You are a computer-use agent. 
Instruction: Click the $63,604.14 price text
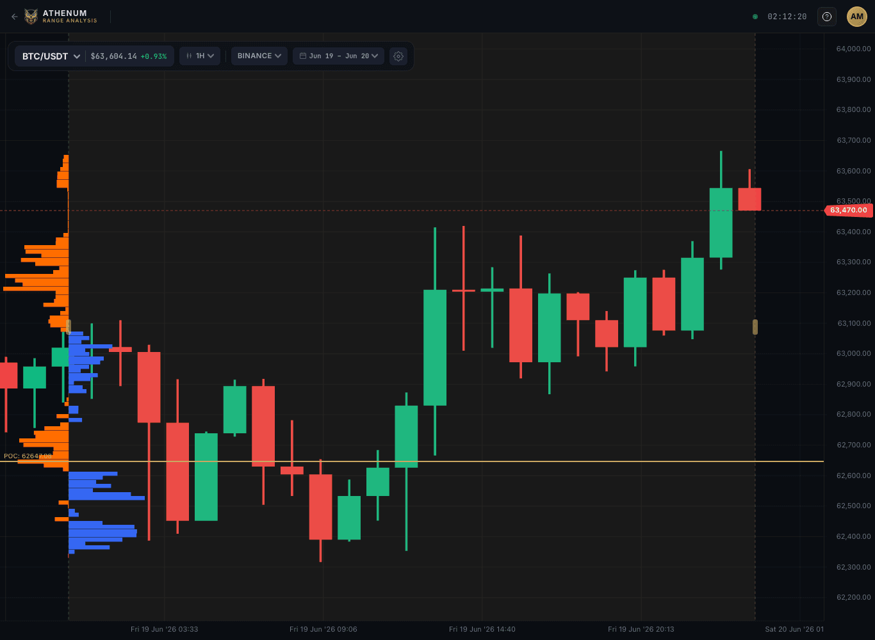114,56
